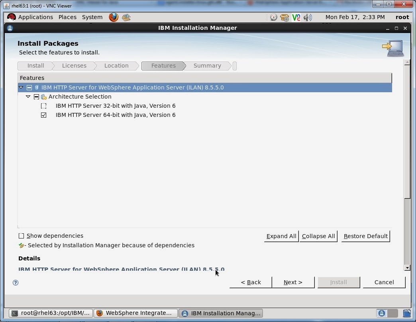Enable Show dependencies
Image resolution: width=416 pixels, height=322 pixels.
21,236
